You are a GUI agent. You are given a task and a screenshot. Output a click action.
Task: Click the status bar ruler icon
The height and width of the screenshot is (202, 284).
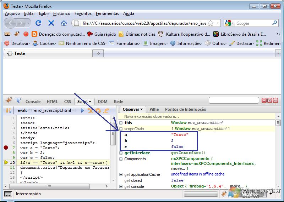tap(8, 194)
